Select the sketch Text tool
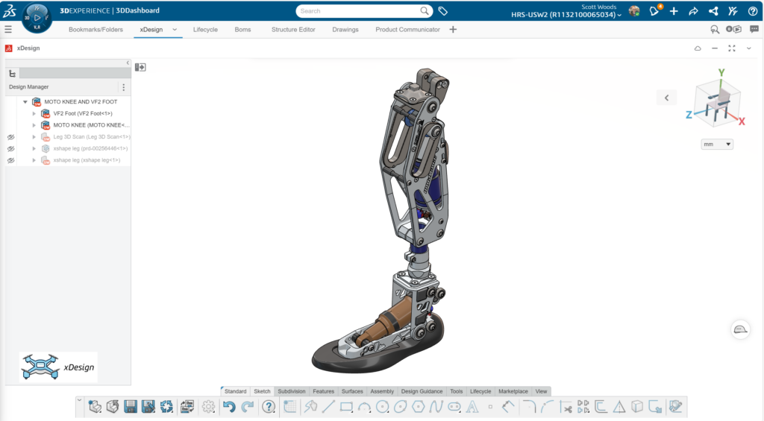Image resolution: width=764 pixels, height=421 pixels. [472, 406]
